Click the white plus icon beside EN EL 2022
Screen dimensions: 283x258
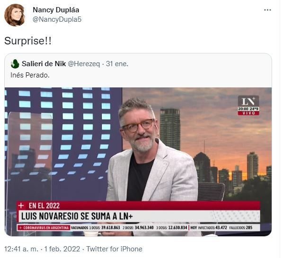[x=21, y=206]
